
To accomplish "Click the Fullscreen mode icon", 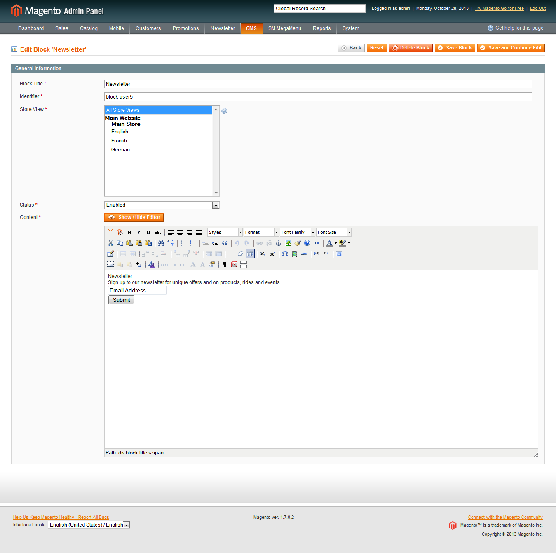I will pos(339,254).
